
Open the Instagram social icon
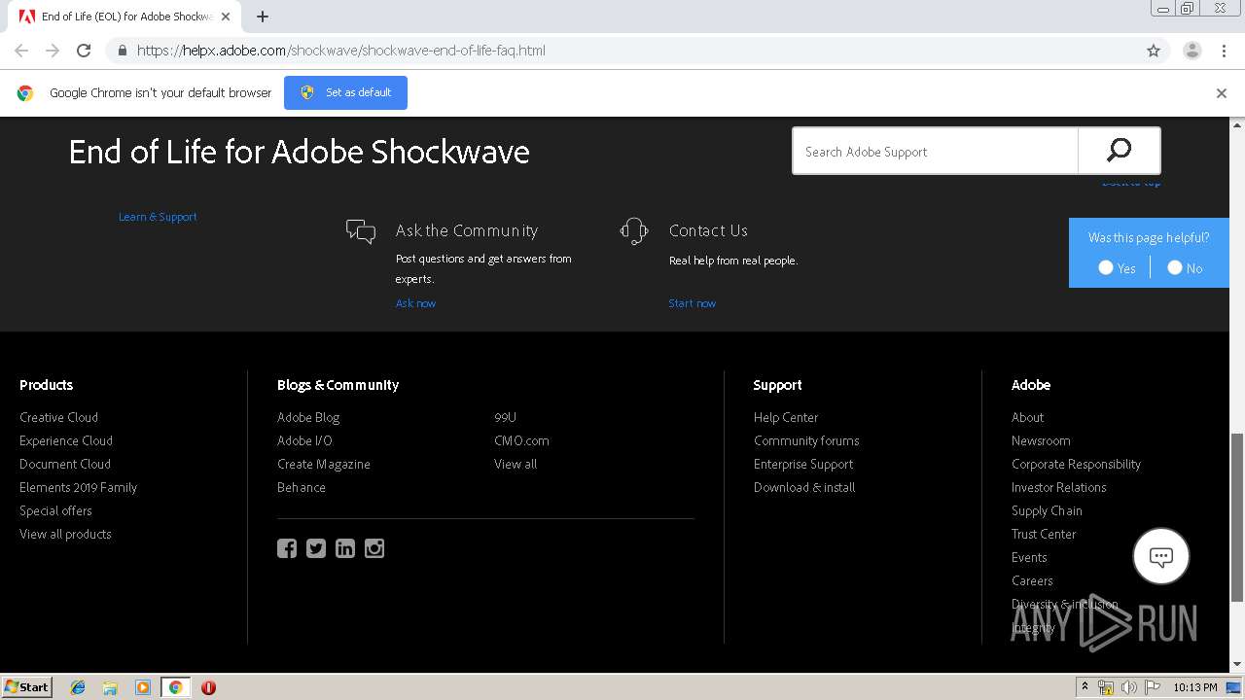click(374, 548)
